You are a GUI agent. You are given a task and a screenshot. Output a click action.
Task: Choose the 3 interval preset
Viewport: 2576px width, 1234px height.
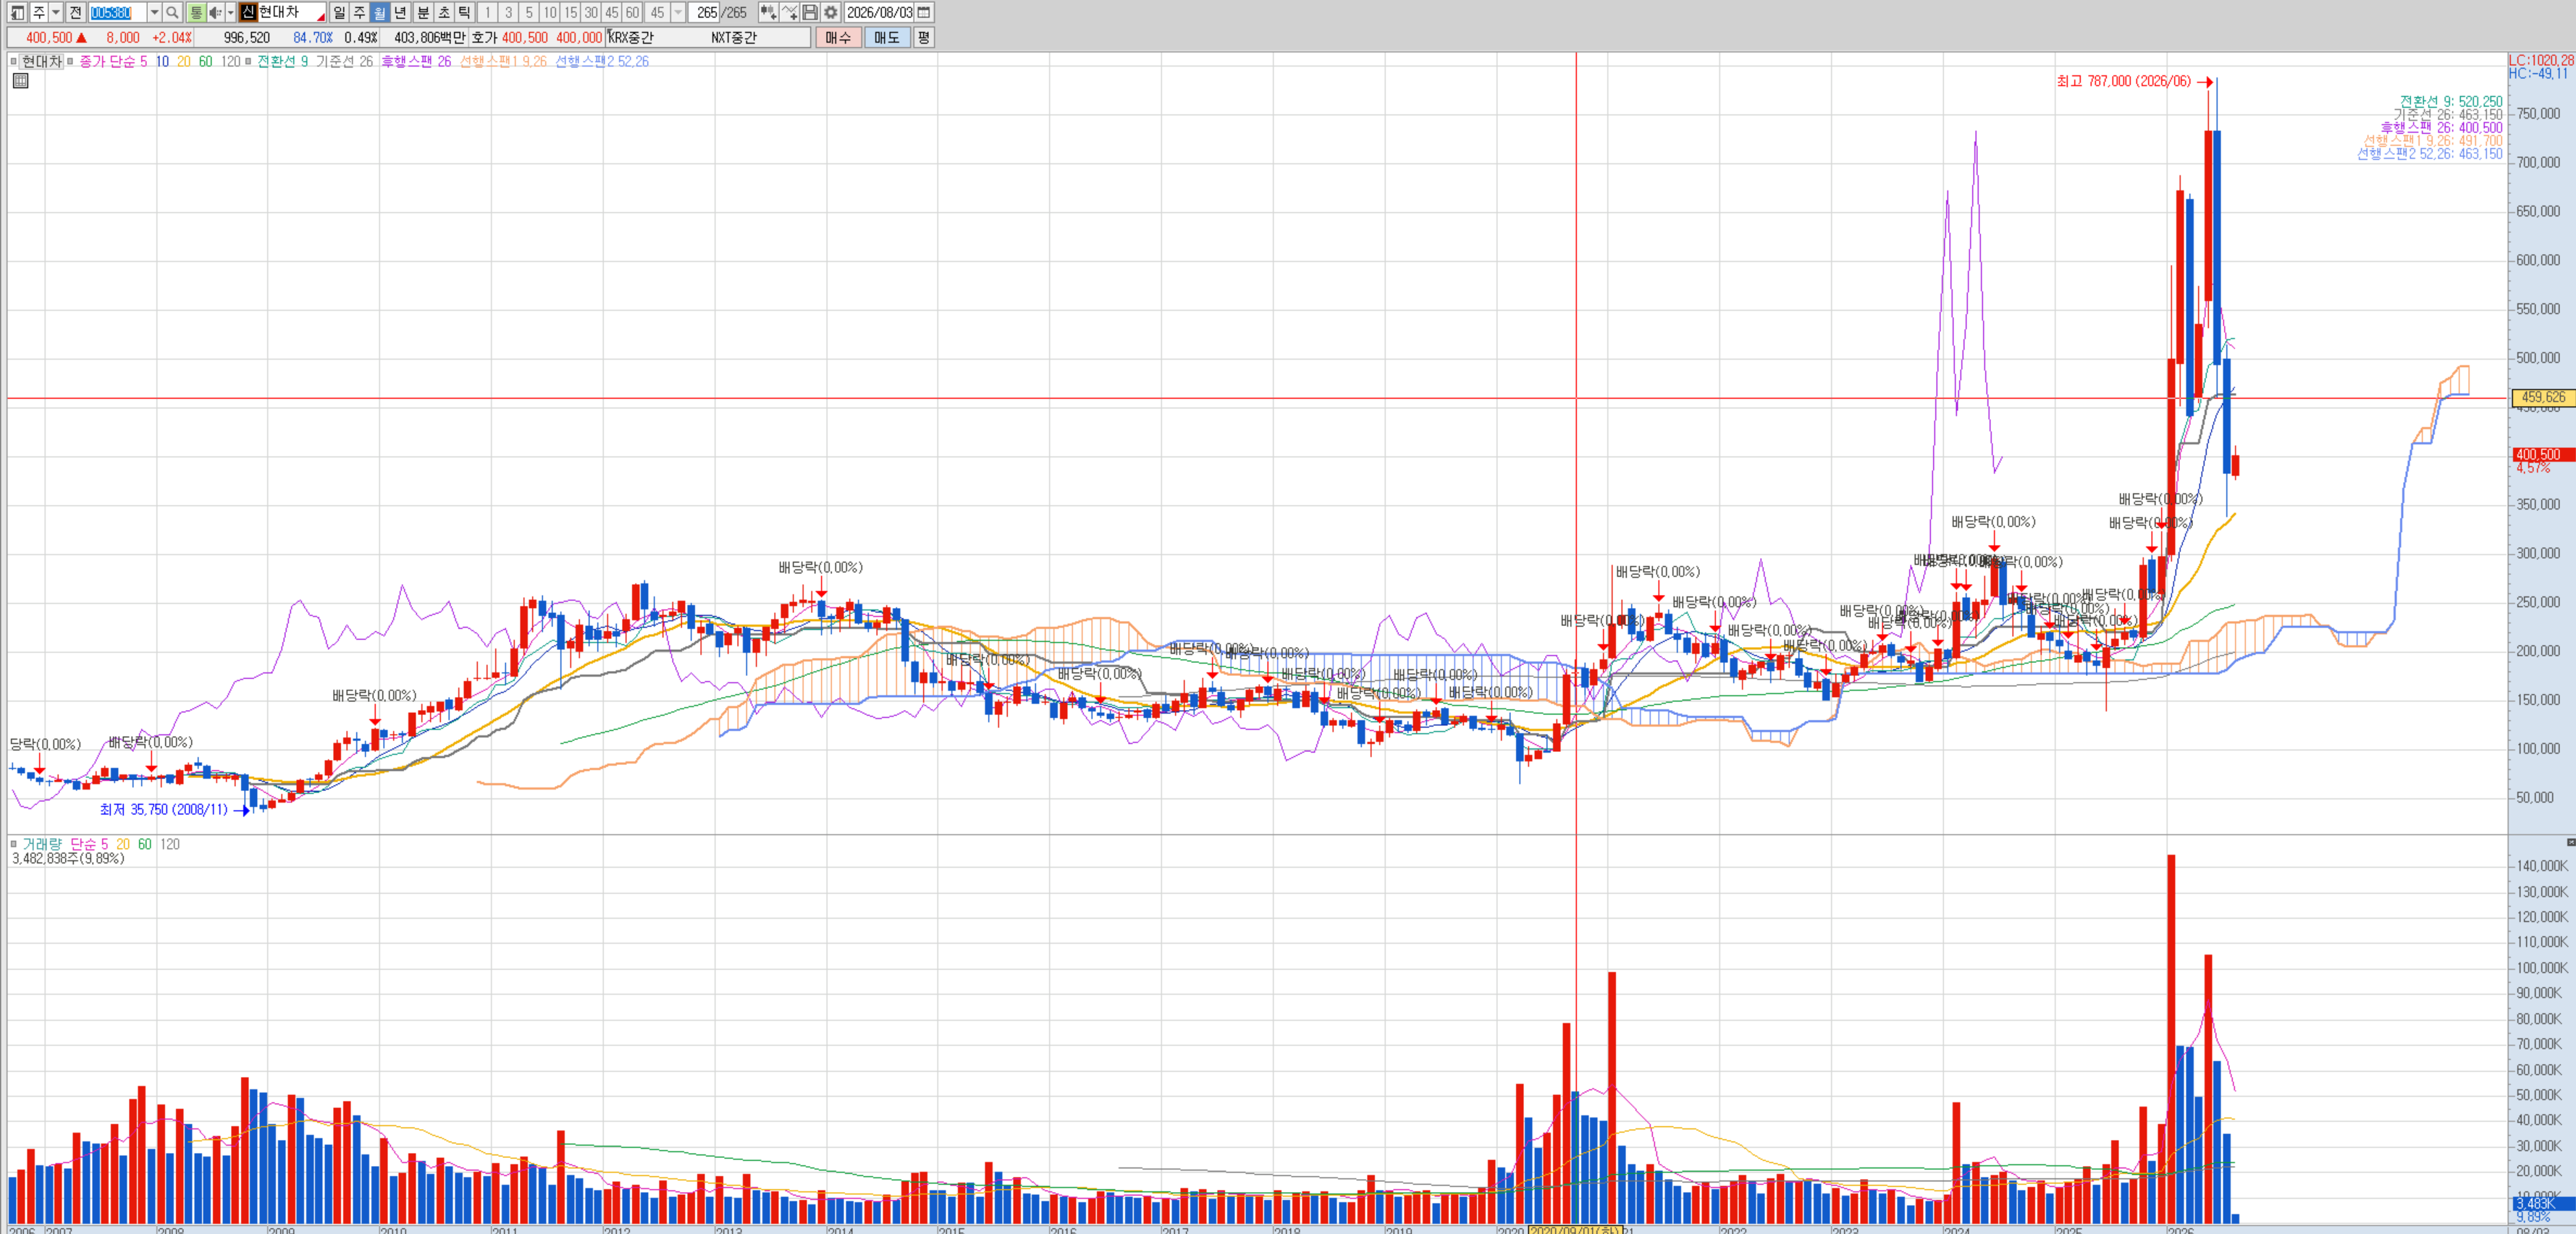click(508, 12)
